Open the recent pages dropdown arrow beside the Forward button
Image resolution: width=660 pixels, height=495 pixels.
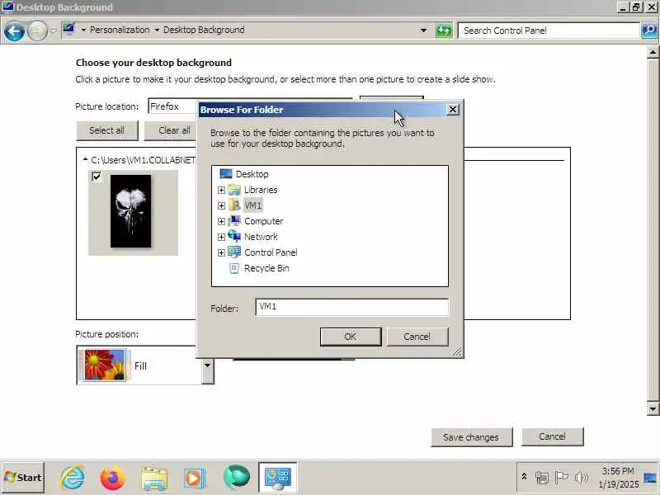point(53,31)
